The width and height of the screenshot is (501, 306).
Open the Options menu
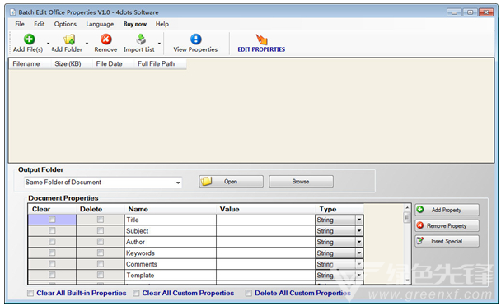pos(65,24)
